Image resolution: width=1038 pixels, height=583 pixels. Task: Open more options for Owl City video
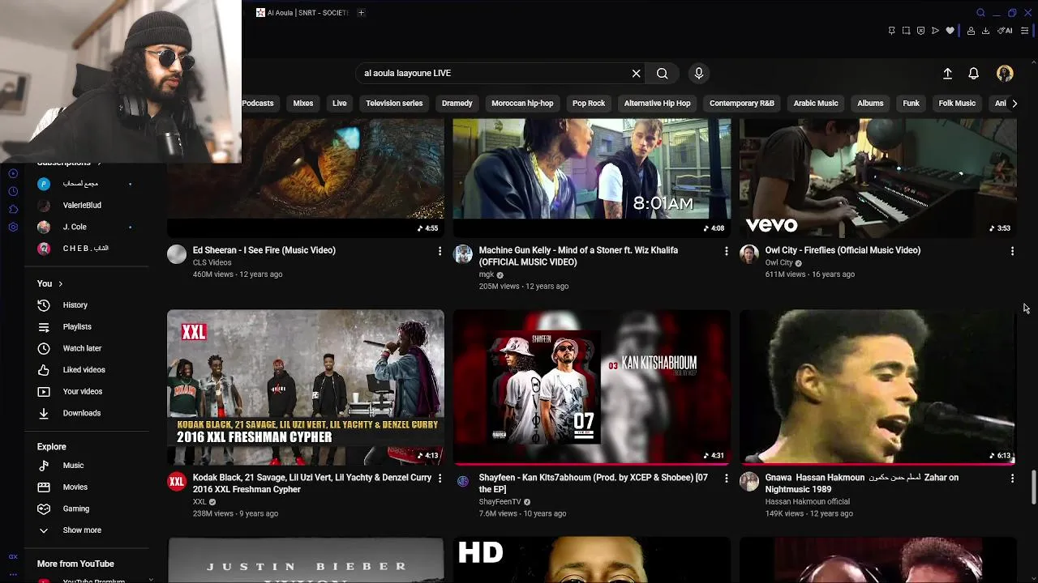pos(1012,251)
